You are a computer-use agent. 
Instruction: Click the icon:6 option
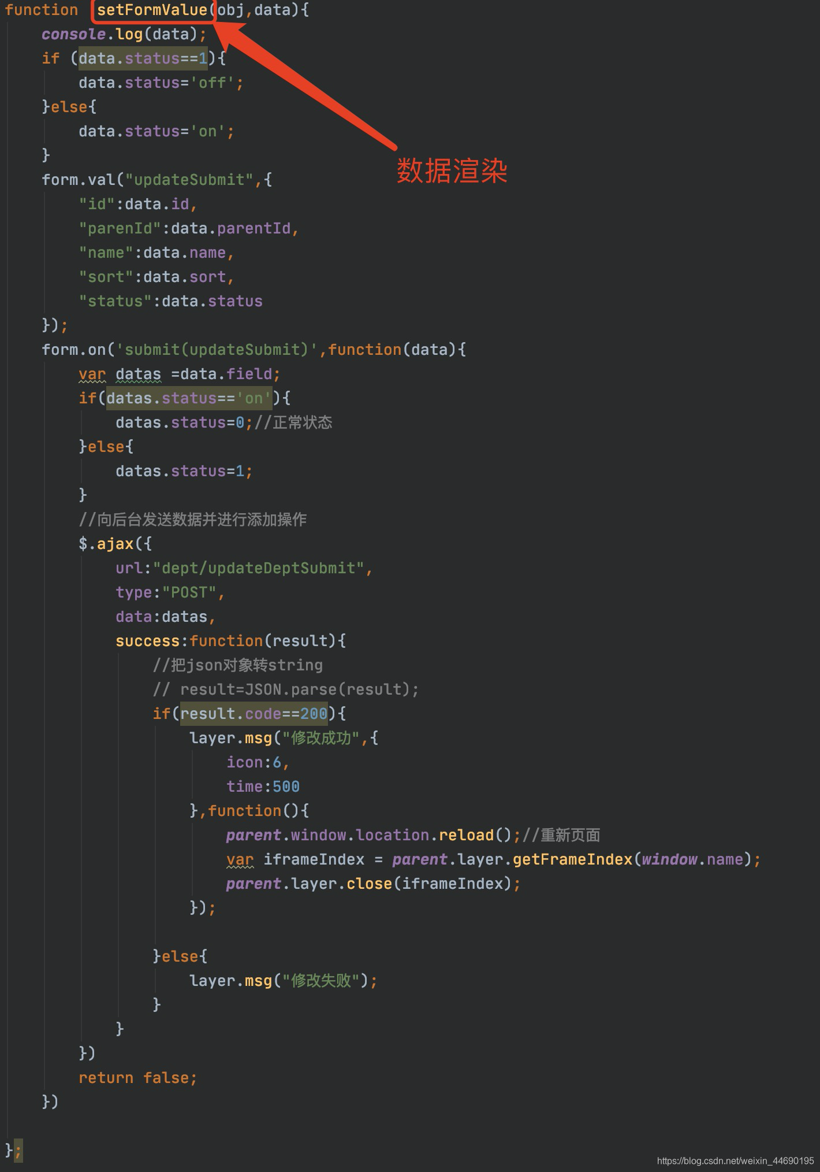(x=258, y=762)
